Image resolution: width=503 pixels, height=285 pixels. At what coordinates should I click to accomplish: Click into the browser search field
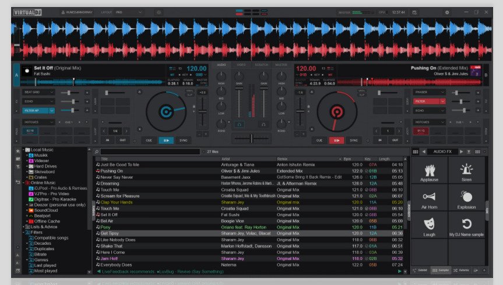tap(150, 152)
